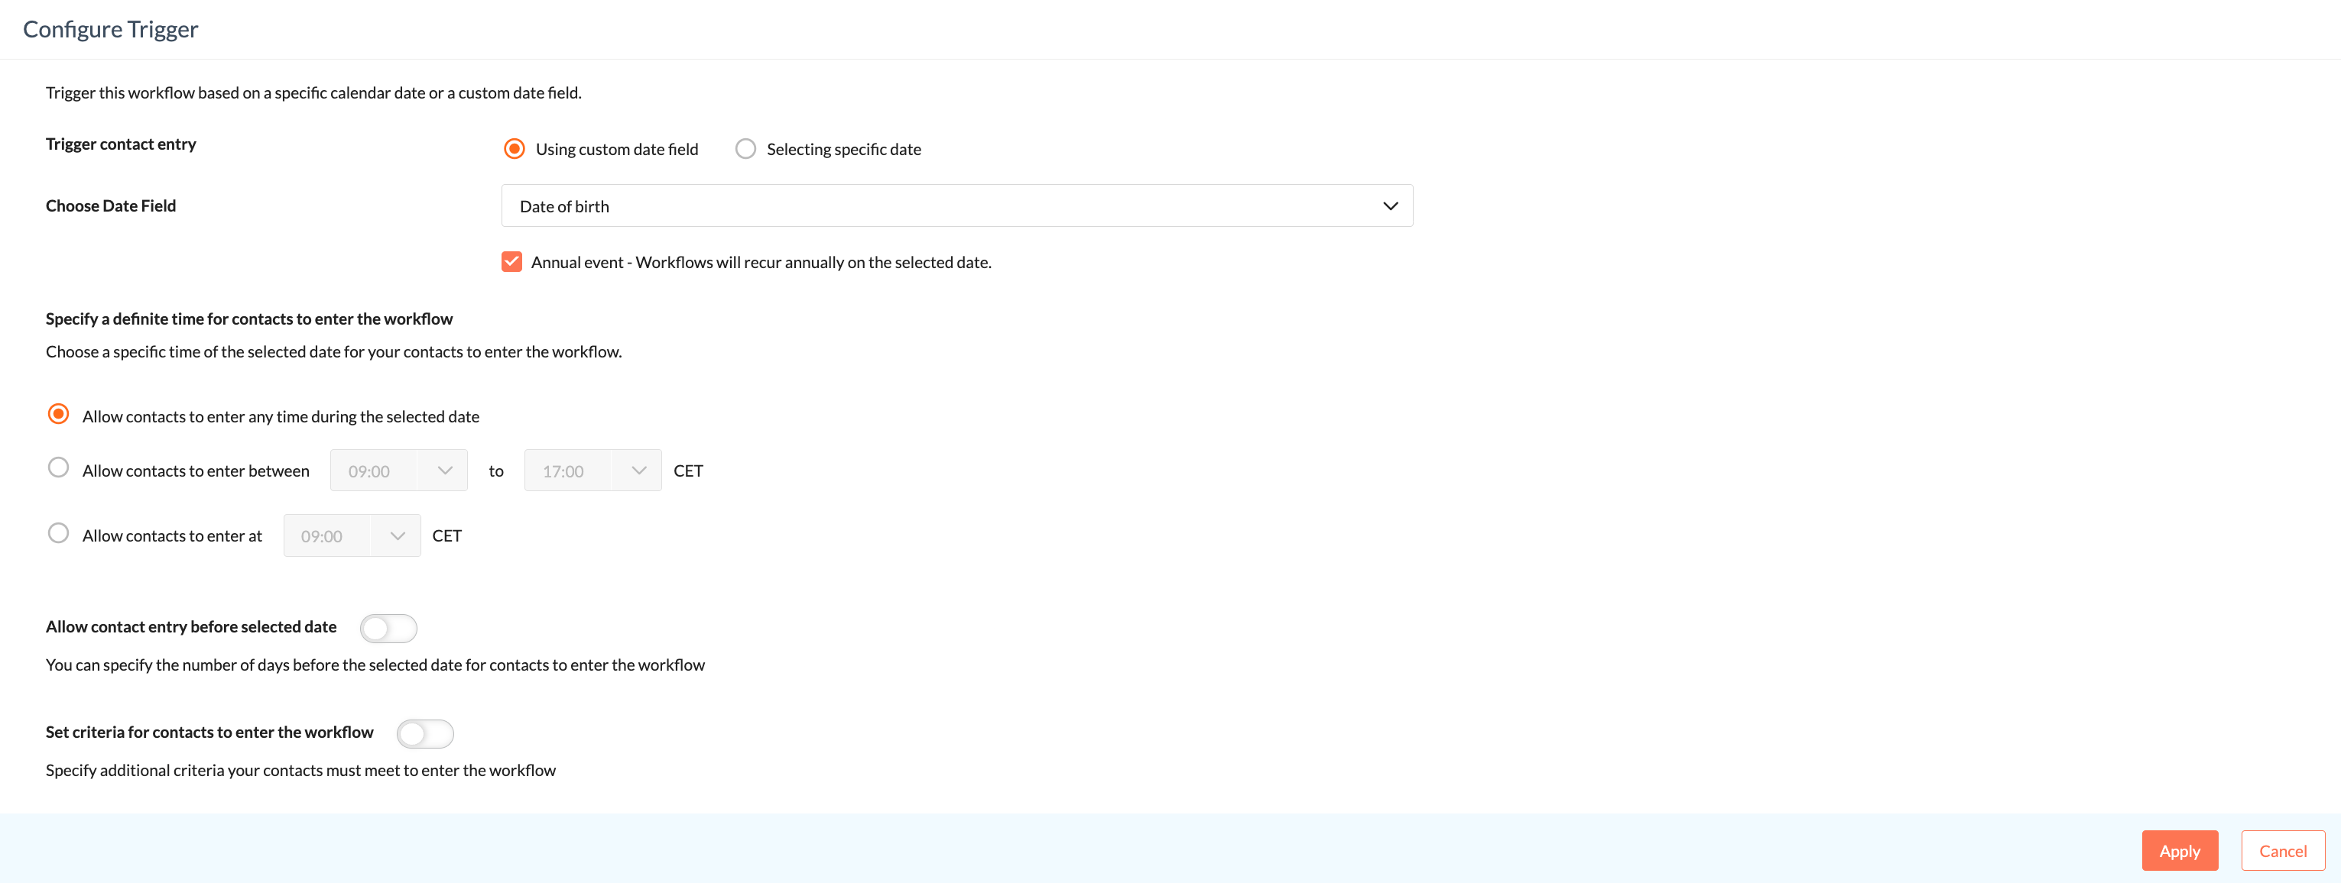
Task: Choose 'Allow contacts to enter between' radio
Action: click(58, 468)
